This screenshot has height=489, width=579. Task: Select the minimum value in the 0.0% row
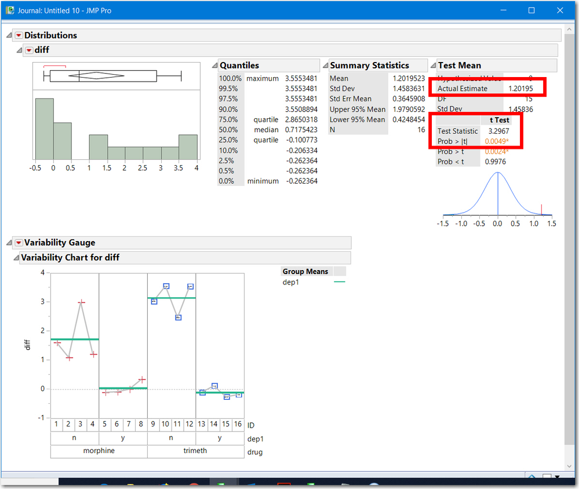tap(302, 181)
